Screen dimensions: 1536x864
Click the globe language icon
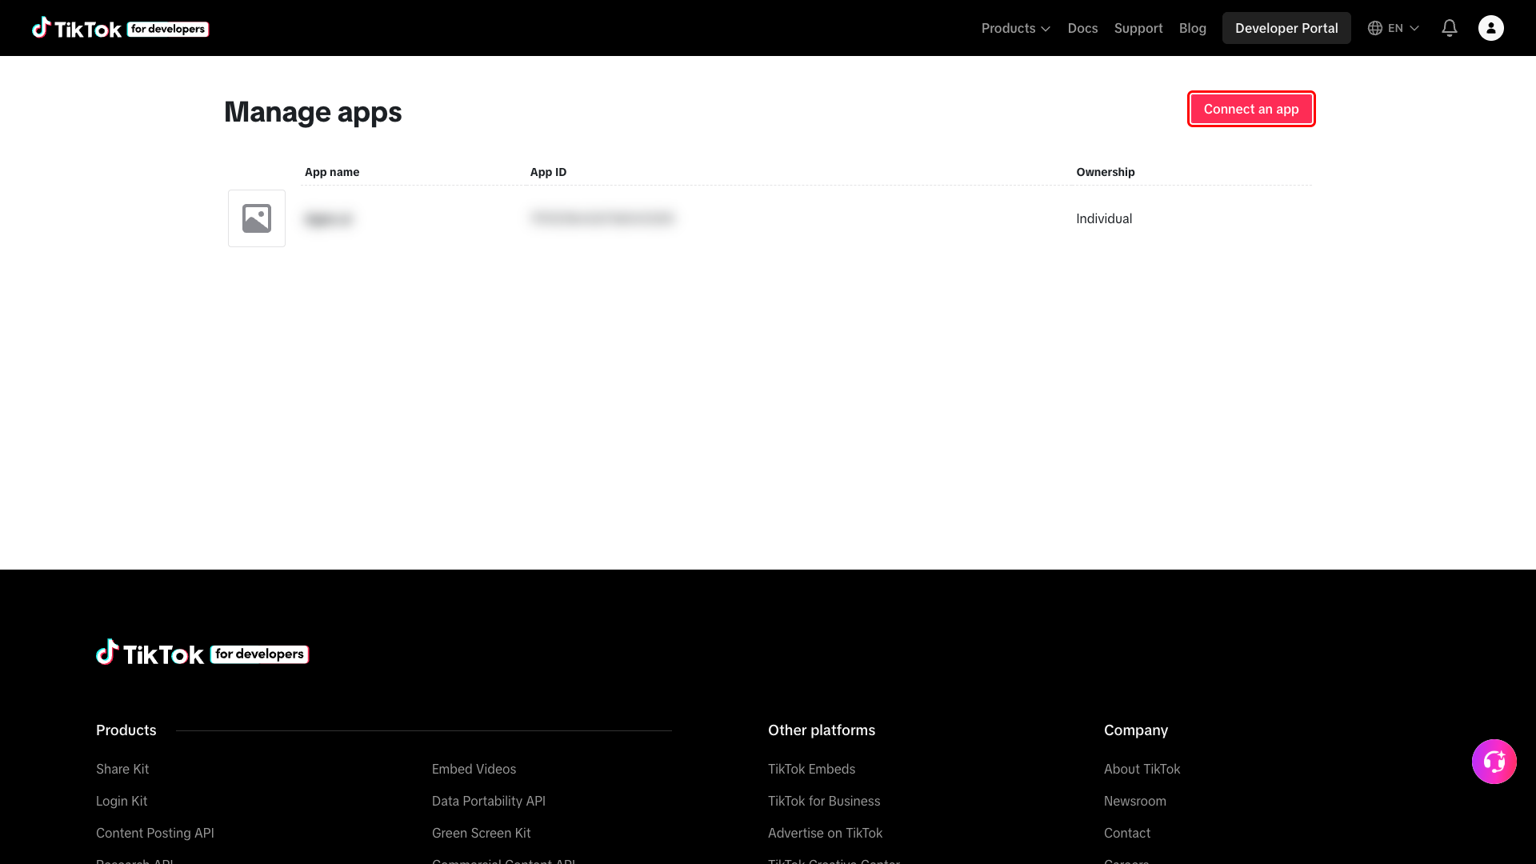(1375, 28)
